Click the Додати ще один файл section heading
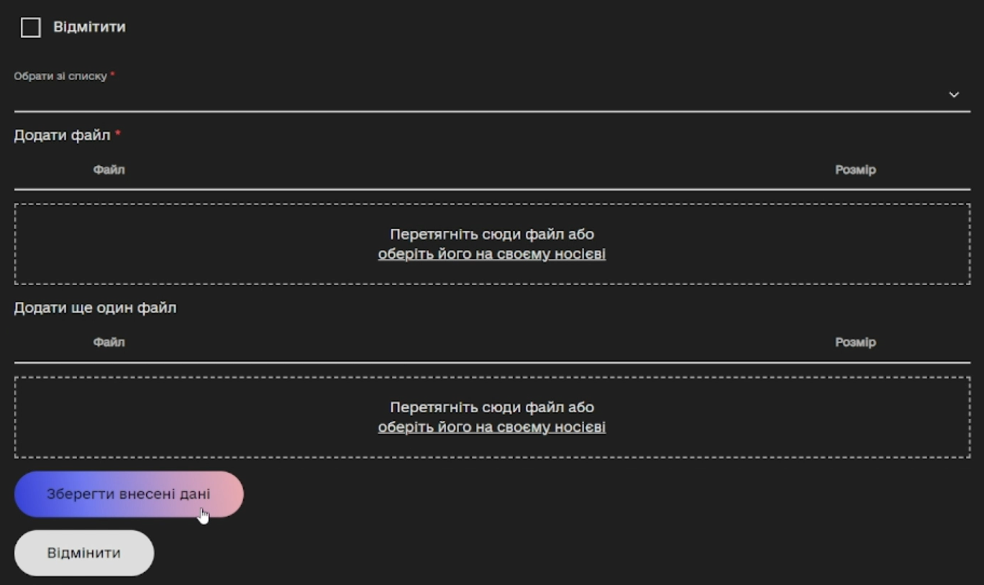 [95, 308]
